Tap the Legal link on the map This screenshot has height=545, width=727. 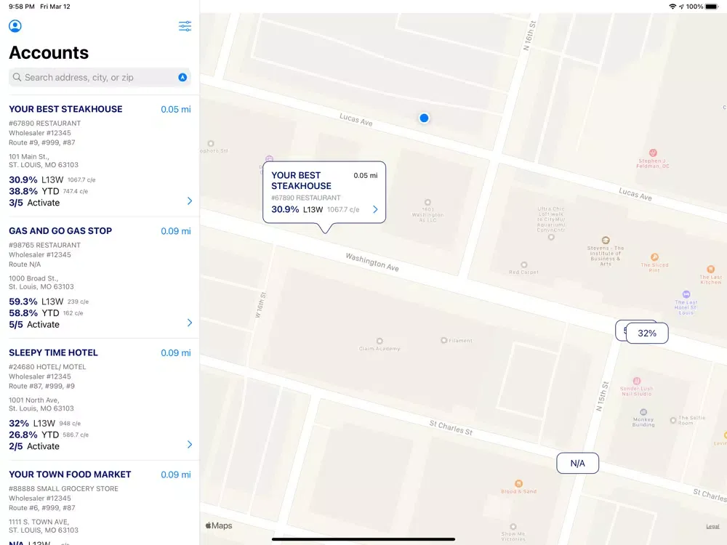tap(712, 526)
